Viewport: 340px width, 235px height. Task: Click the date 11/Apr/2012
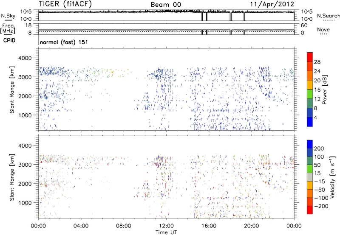click(x=272, y=4)
